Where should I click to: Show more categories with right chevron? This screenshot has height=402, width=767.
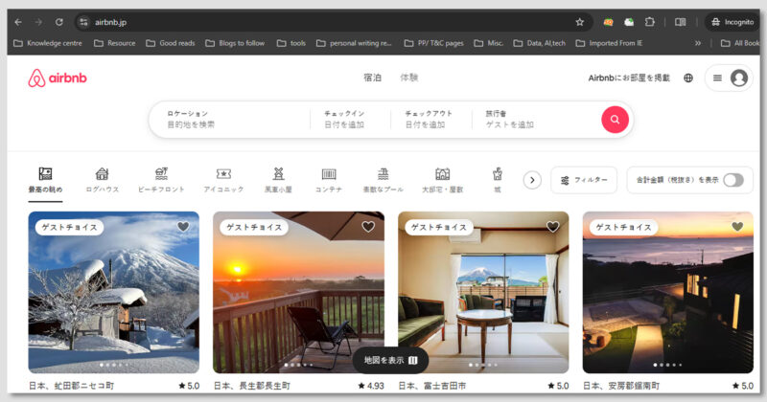[532, 180]
